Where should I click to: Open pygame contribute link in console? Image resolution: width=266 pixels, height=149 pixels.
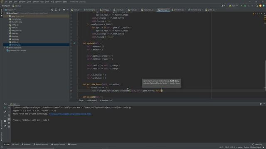(70, 114)
